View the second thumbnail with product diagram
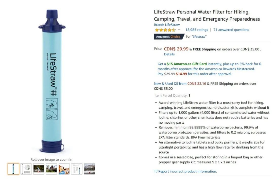The width and height of the screenshot is (274, 180). 26,169
